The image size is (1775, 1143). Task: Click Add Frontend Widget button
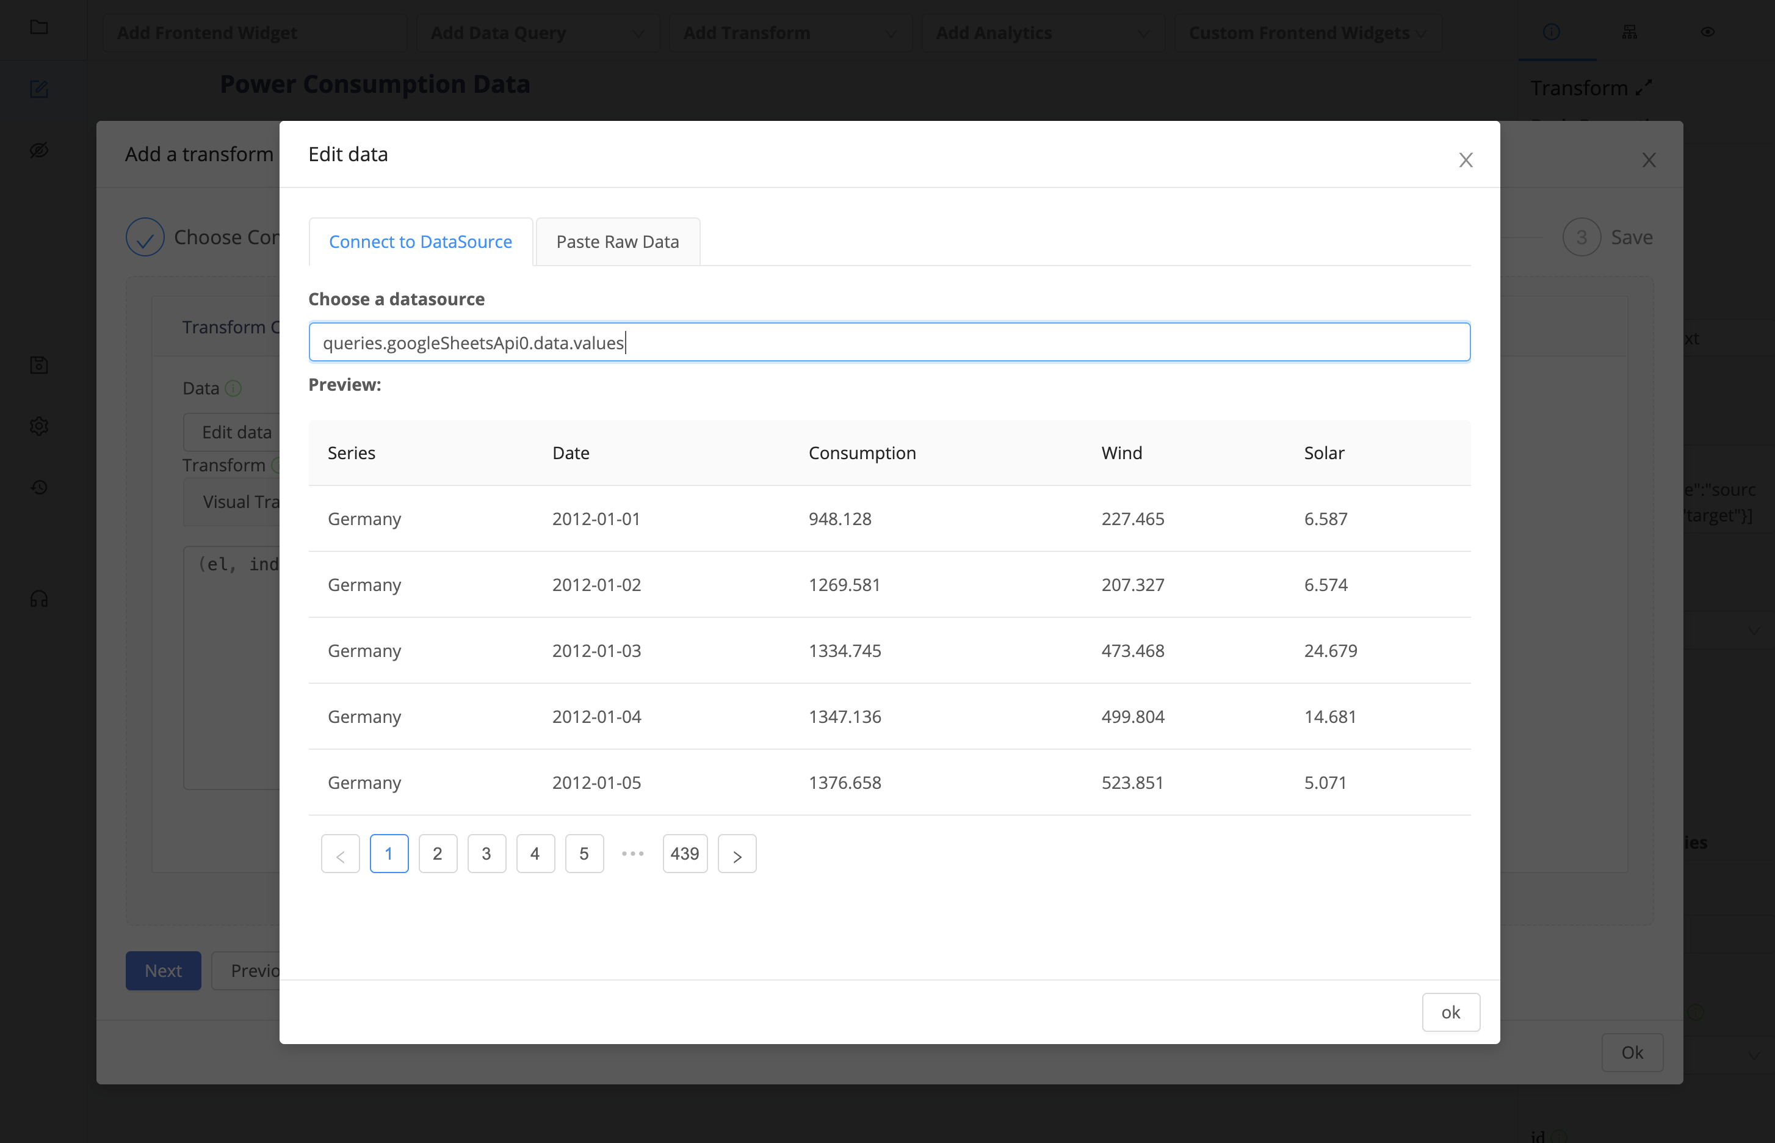[255, 32]
